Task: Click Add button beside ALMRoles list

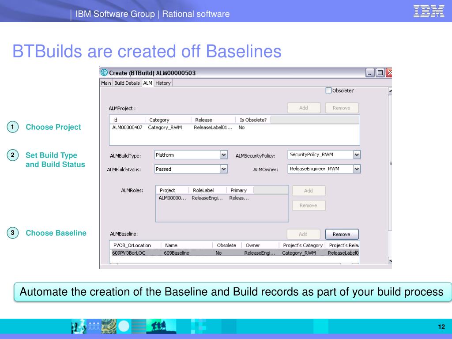Action: tap(309, 191)
